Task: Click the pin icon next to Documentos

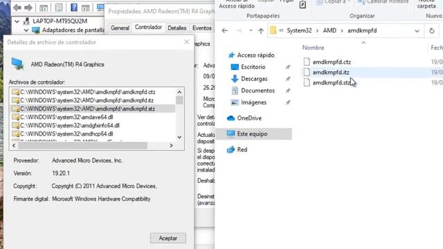Action: point(288,91)
